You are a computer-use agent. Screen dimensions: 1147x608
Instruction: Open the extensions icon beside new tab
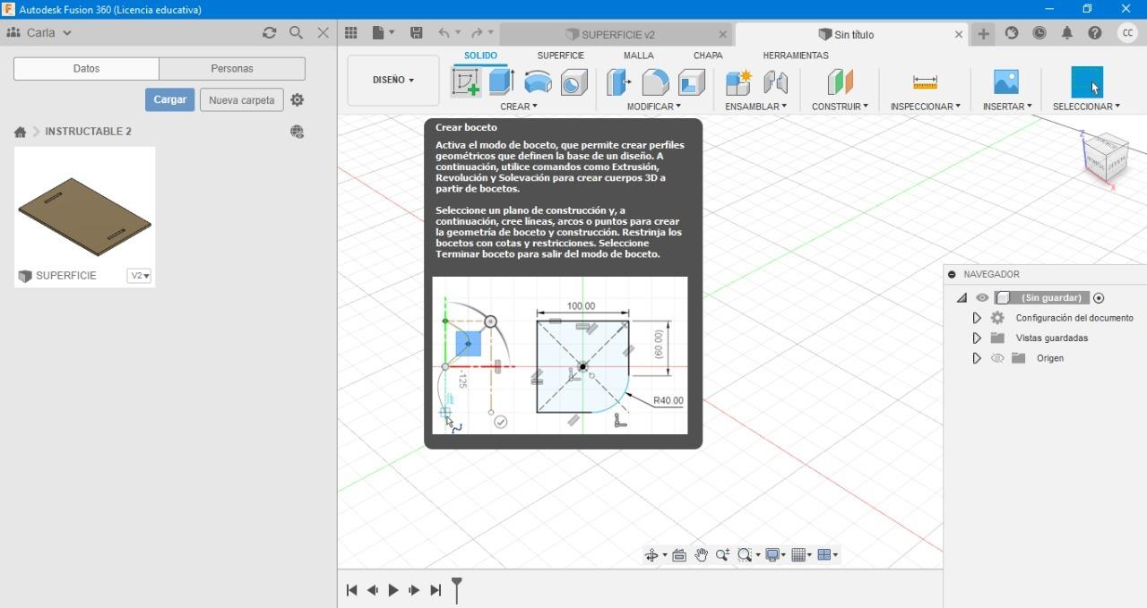pyautogui.click(x=1012, y=33)
